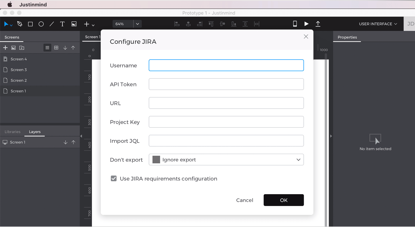Viewport: 415px width, 227px height.
Task: Focus the Username input field
Action: point(226,65)
